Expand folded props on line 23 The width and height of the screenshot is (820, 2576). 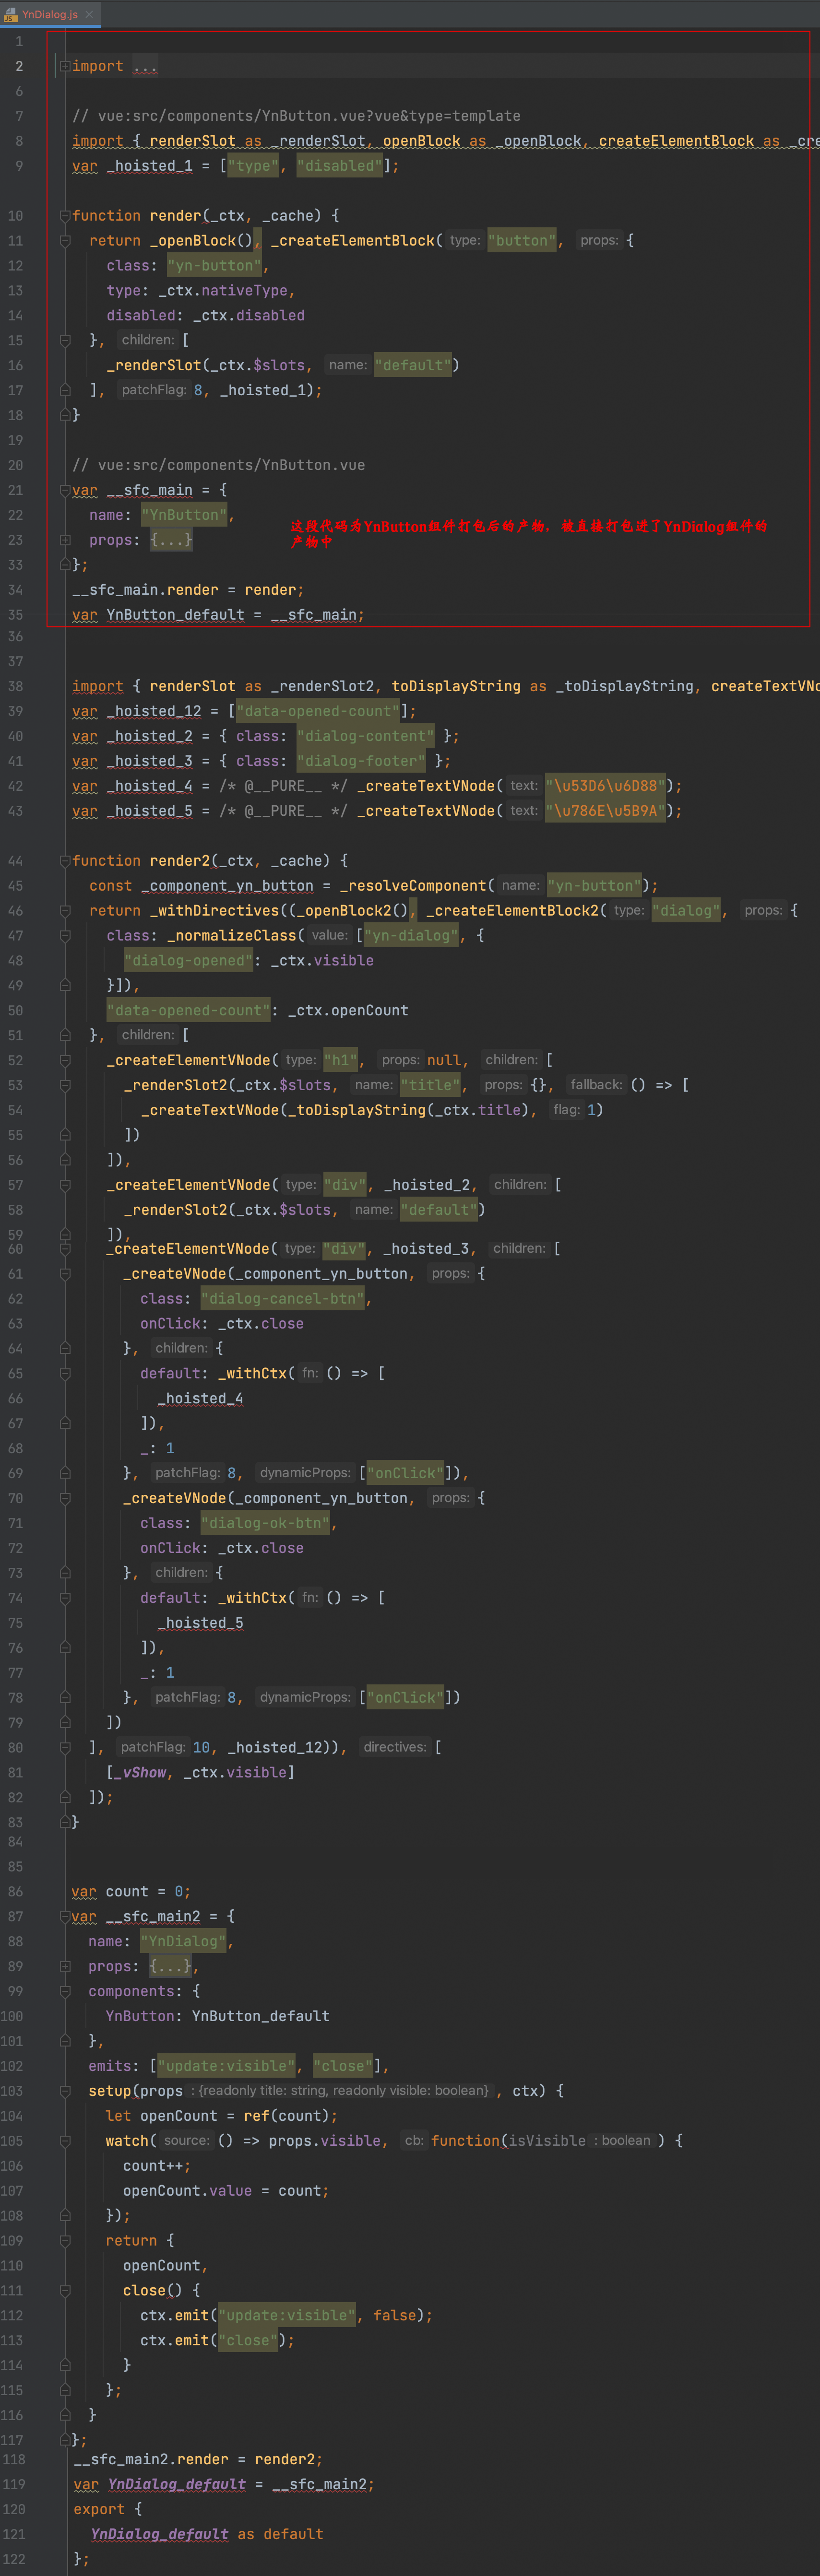(x=65, y=540)
